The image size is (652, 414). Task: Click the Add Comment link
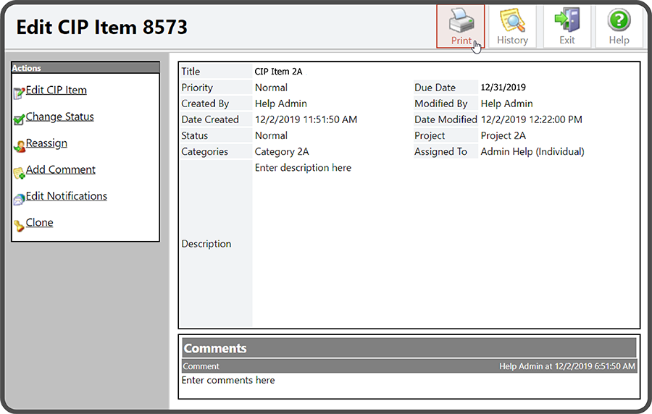click(61, 170)
